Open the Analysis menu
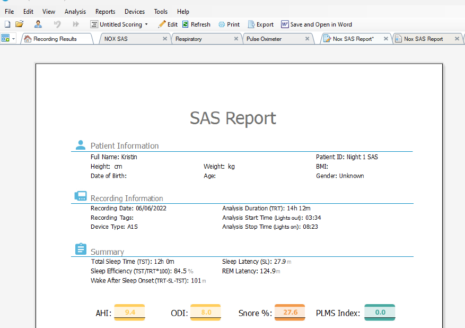This screenshot has height=328, width=465. click(x=75, y=12)
